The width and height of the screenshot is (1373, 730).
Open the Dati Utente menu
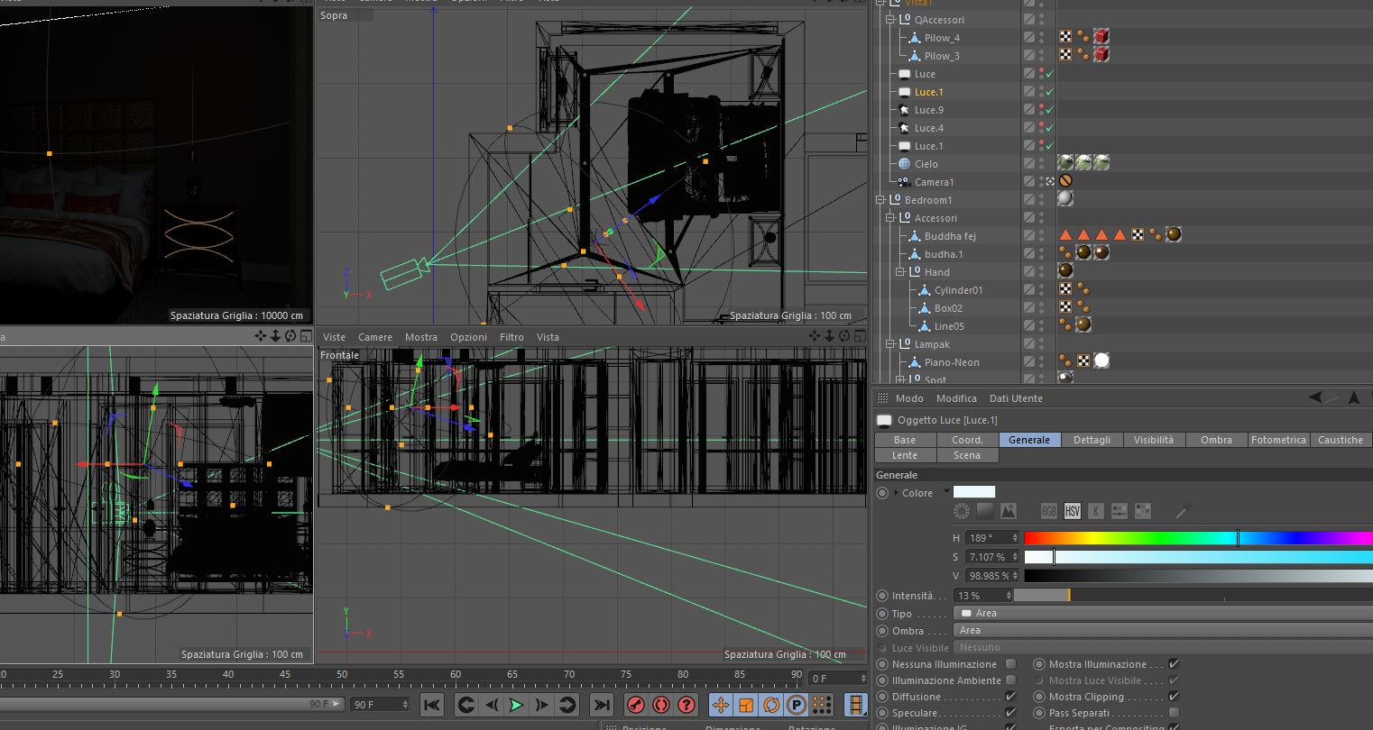click(1015, 398)
